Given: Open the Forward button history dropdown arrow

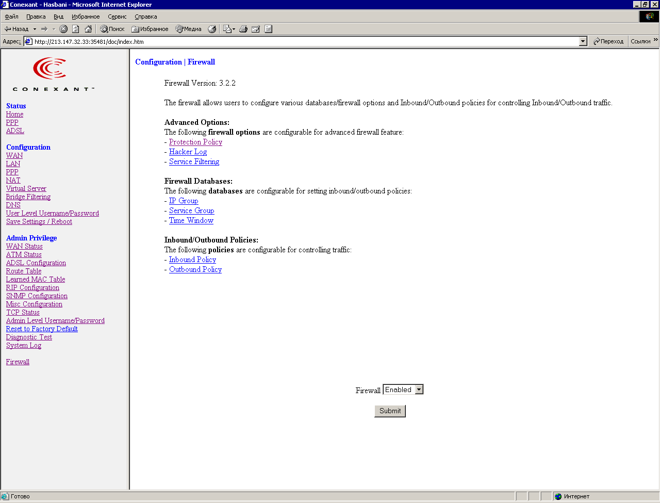Looking at the screenshot, I should (x=54, y=29).
